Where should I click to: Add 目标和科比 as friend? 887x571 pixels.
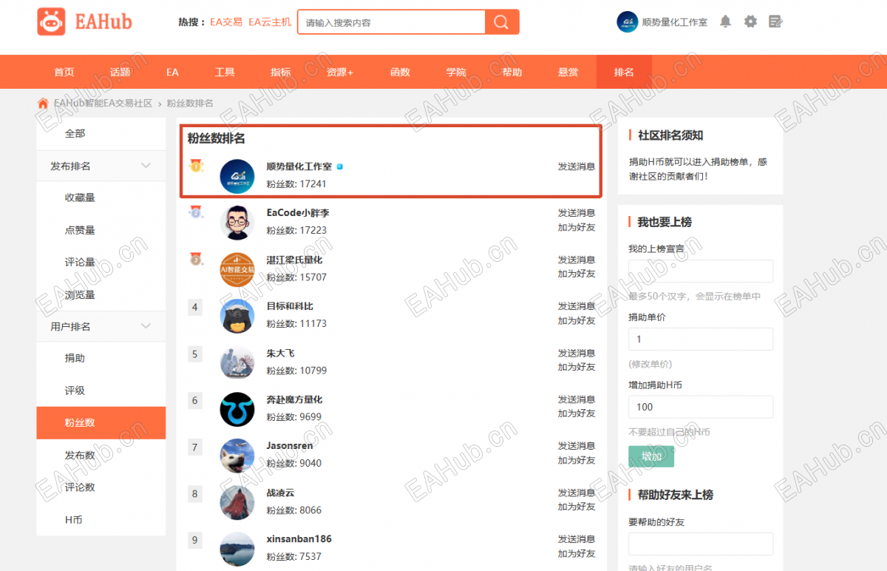pos(577,320)
